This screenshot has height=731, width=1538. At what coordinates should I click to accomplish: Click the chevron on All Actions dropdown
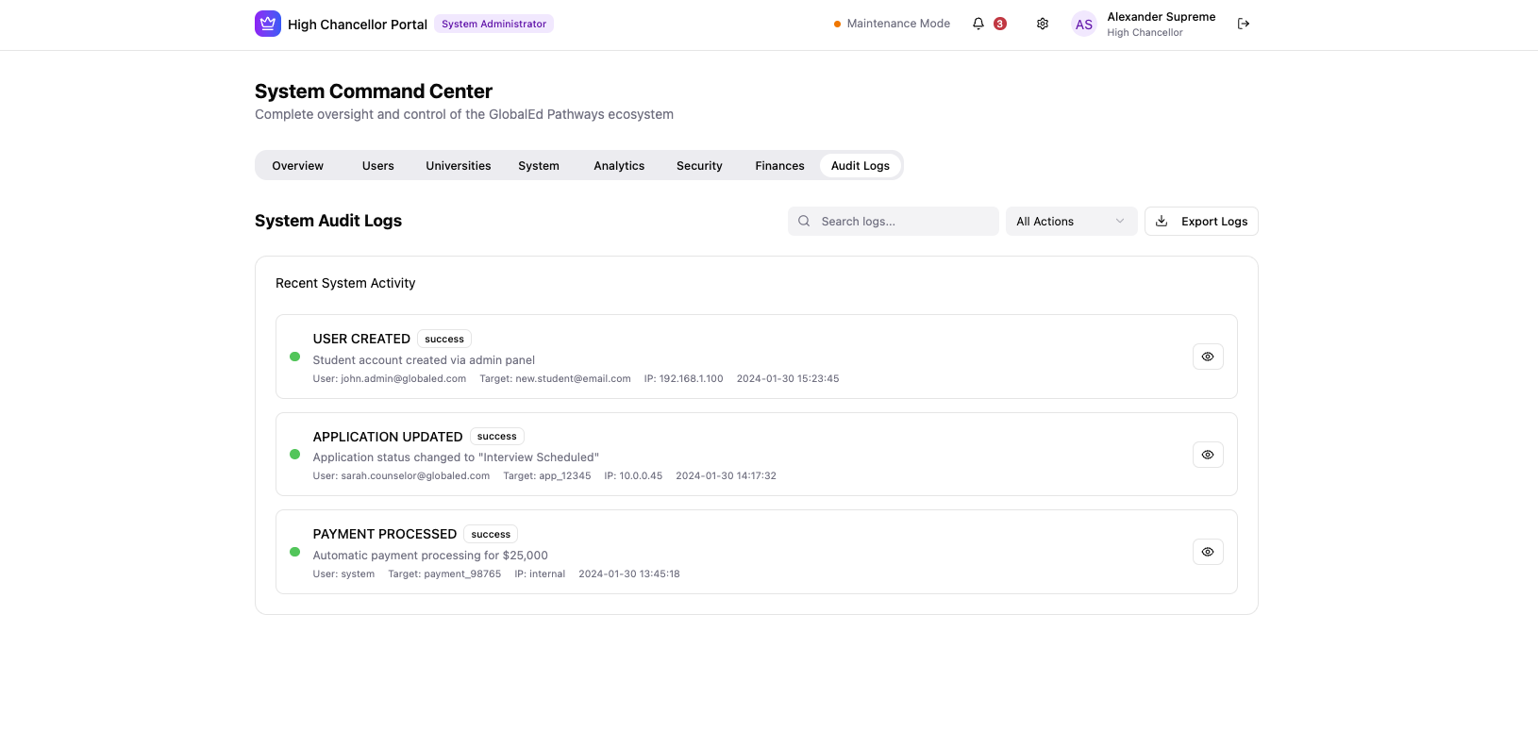pyautogui.click(x=1120, y=222)
